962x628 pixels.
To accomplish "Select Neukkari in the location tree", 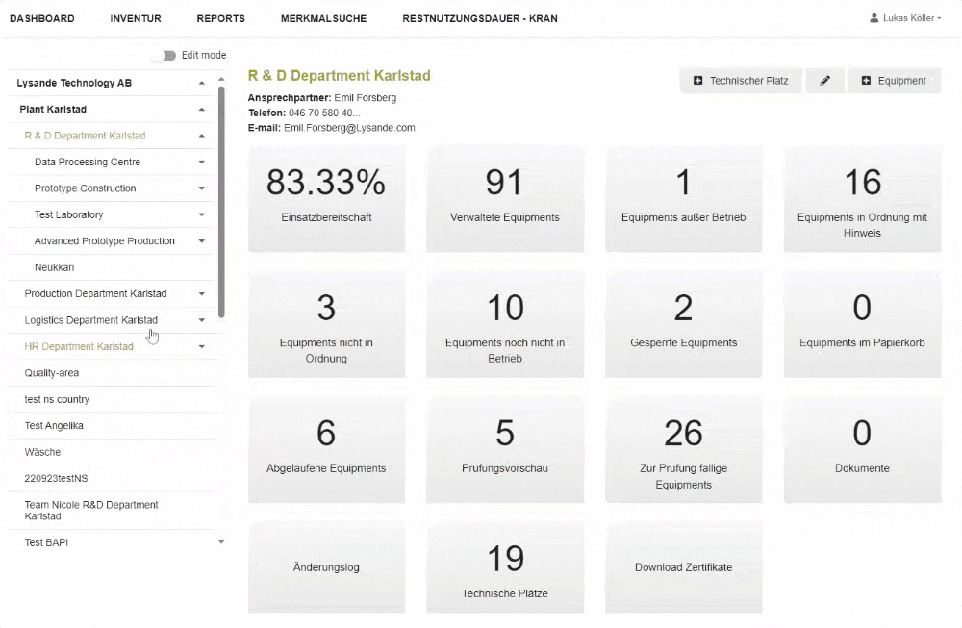I will tap(55, 267).
